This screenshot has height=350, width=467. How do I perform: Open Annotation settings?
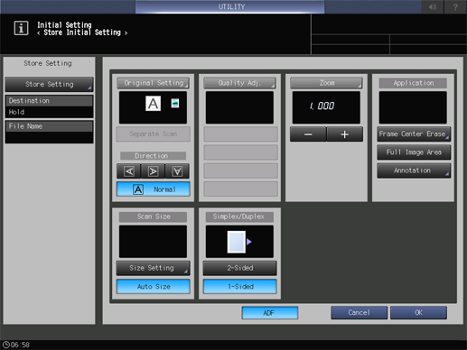click(414, 170)
